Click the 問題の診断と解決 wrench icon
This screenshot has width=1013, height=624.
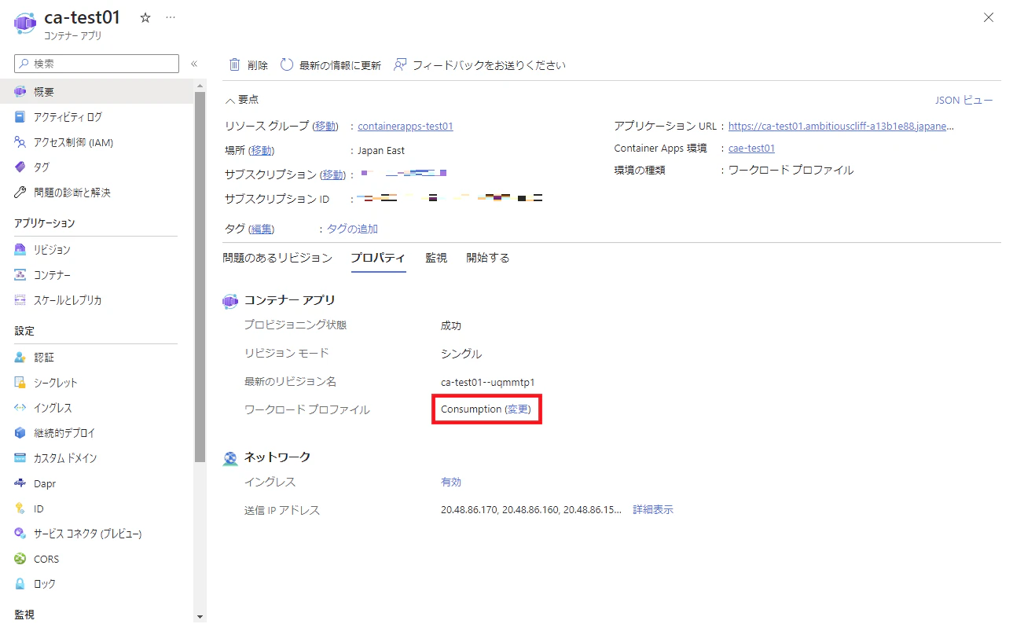[20, 193]
